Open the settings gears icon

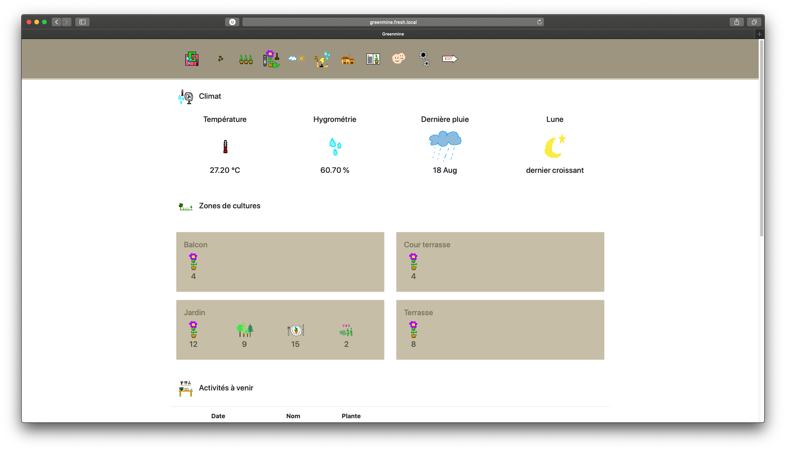point(424,59)
